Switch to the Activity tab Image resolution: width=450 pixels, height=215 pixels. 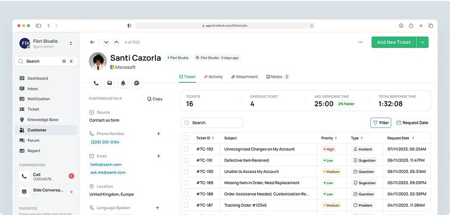(x=213, y=77)
